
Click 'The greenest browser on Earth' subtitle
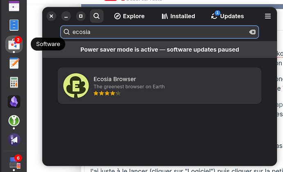point(129,87)
